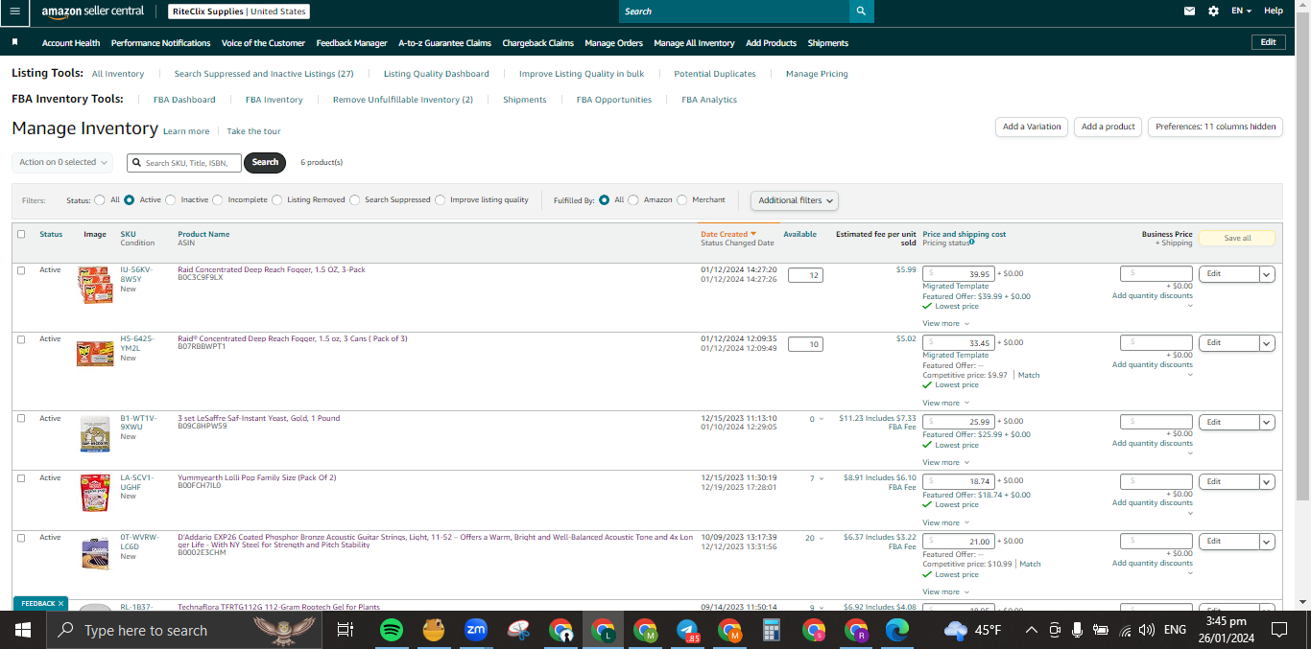Click the available quantity field showing 10
The width and height of the screenshot is (1311, 649).
[x=804, y=344]
